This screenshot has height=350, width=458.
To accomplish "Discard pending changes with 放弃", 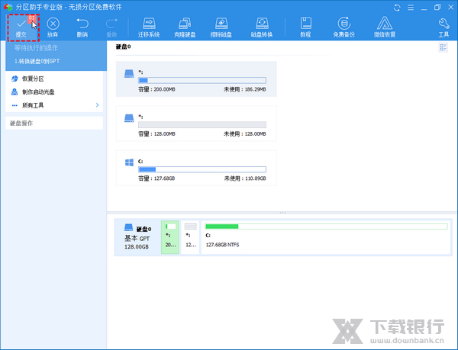I will pos(53,28).
